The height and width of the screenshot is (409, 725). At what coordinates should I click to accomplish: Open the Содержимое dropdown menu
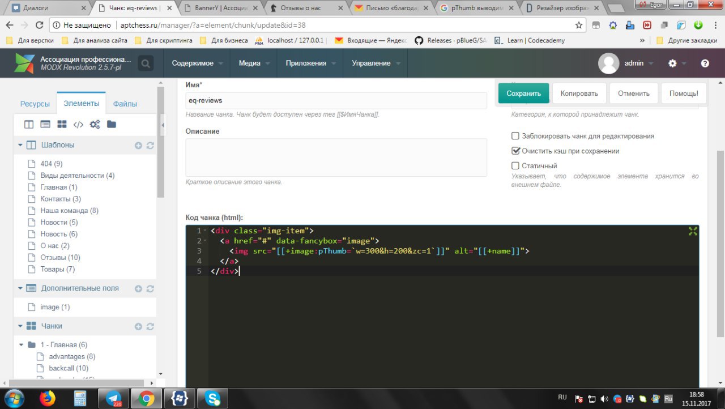pyautogui.click(x=197, y=63)
